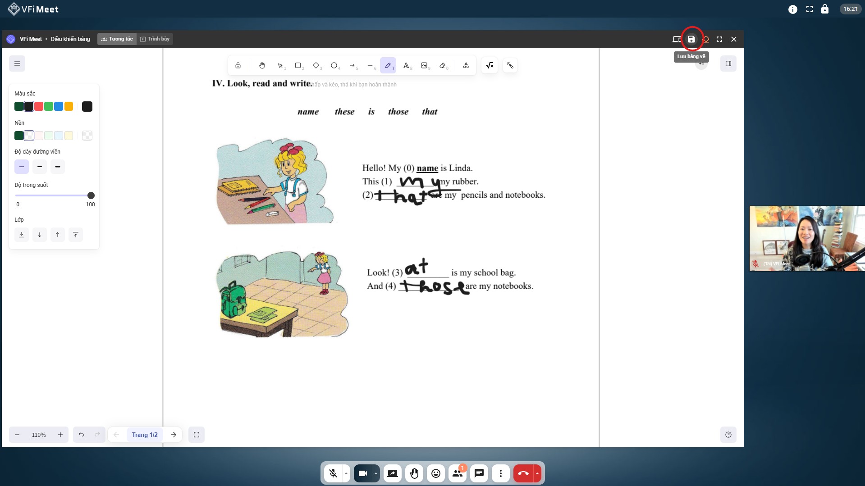Pick the red stroke color swatch
The width and height of the screenshot is (865, 486).
39,107
